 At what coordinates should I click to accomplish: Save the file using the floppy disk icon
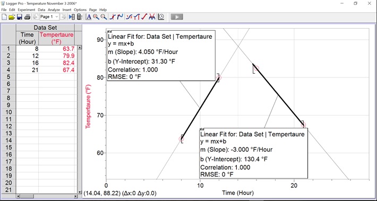pos(20,17)
